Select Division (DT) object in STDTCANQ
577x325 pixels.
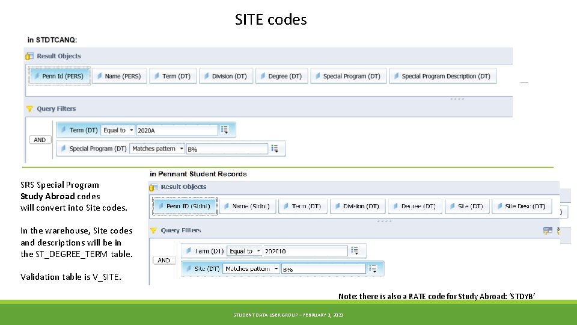[x=226, y=76]
